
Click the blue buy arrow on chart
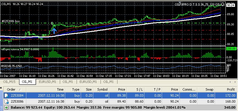[54, 31]
